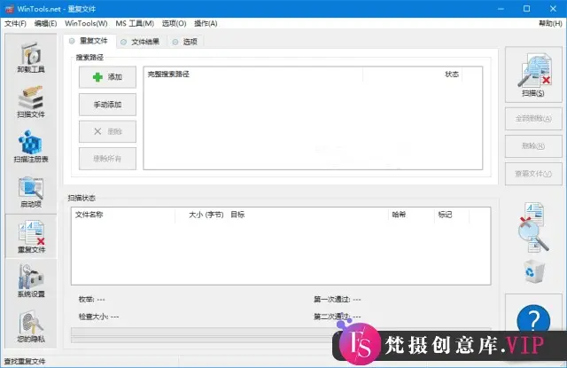
Task: Click the 状态 column header
Action: click(x=412, y=74)
